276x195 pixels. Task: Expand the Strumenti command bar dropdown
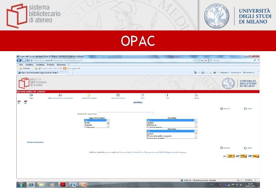[x=248, y=72]
